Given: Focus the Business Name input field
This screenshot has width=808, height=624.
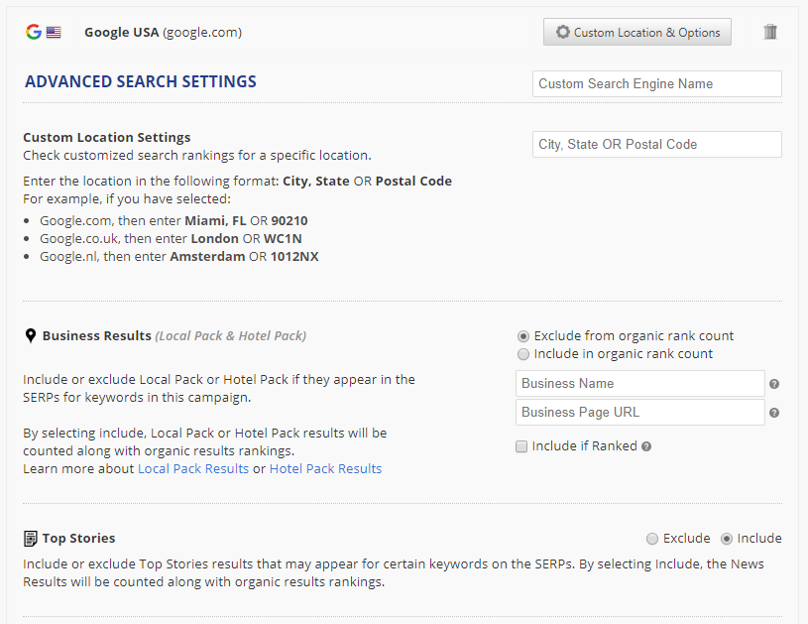Looking at the screenshot, I should pos(639,384).
